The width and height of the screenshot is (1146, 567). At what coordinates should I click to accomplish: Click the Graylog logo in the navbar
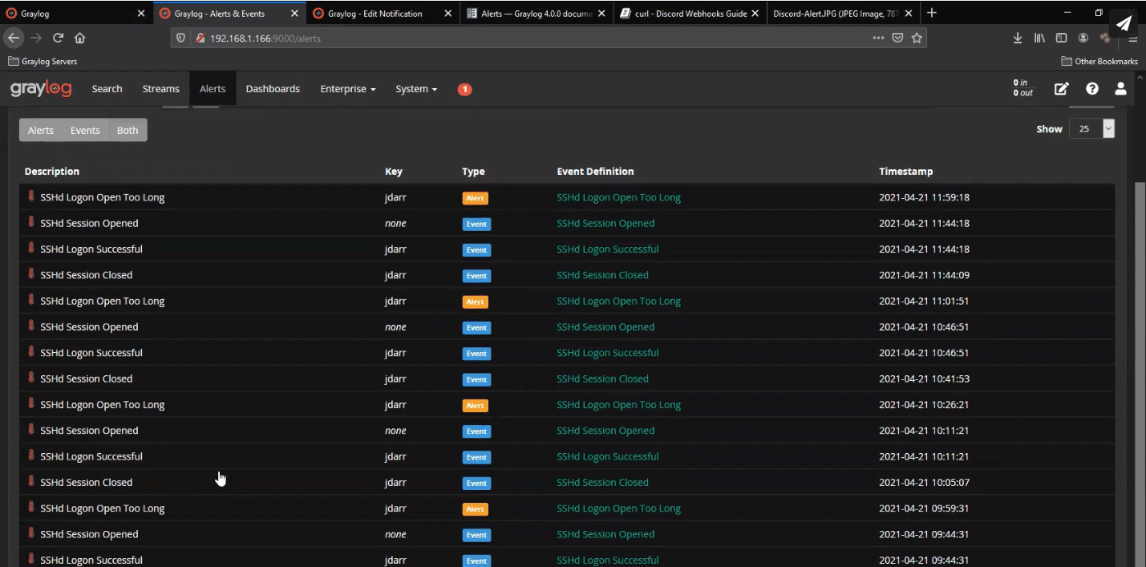[x=41, y=89]
